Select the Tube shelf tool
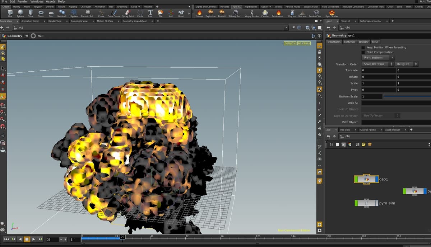The width and height of the screenshot is (431, 247). tap(31, 14)
